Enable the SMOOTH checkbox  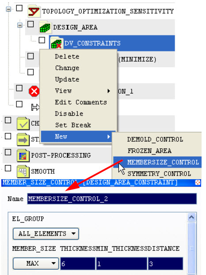8,168
